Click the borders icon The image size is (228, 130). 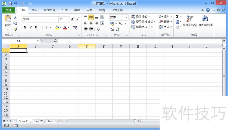point(46,27)
